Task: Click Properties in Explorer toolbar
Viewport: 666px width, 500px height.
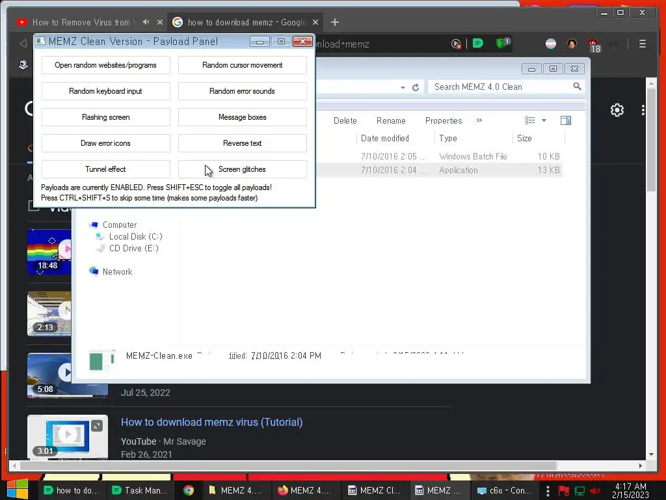Action: coord(444,120)
